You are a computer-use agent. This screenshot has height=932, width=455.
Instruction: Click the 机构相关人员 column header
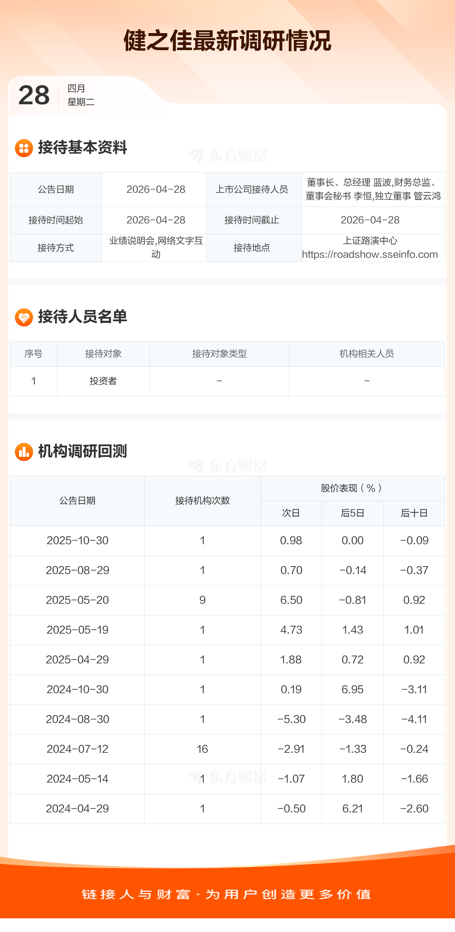pyautogui.click(x=366, y=354)
